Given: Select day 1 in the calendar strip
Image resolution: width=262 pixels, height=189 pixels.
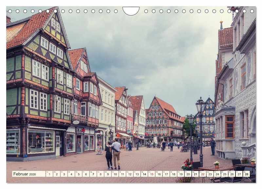Looking at the screenshot, I should point(49,174).
